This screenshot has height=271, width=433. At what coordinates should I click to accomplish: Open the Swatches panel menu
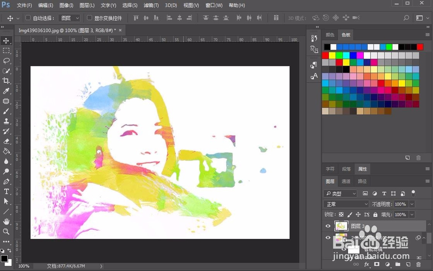click(427, 35)
